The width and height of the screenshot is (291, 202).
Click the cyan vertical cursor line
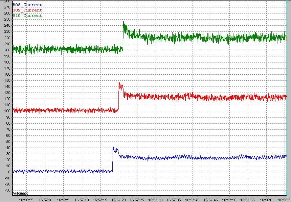click(286, 101)
